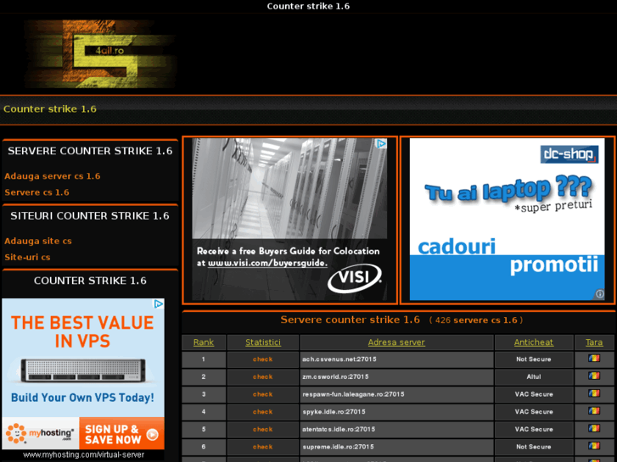Select address zm.csworld.ro:27015

point(335,376)
